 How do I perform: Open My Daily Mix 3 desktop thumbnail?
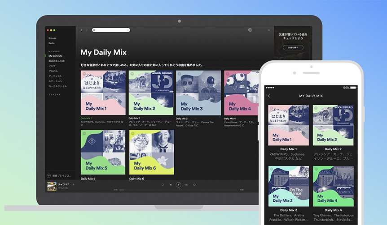point(198,93)
